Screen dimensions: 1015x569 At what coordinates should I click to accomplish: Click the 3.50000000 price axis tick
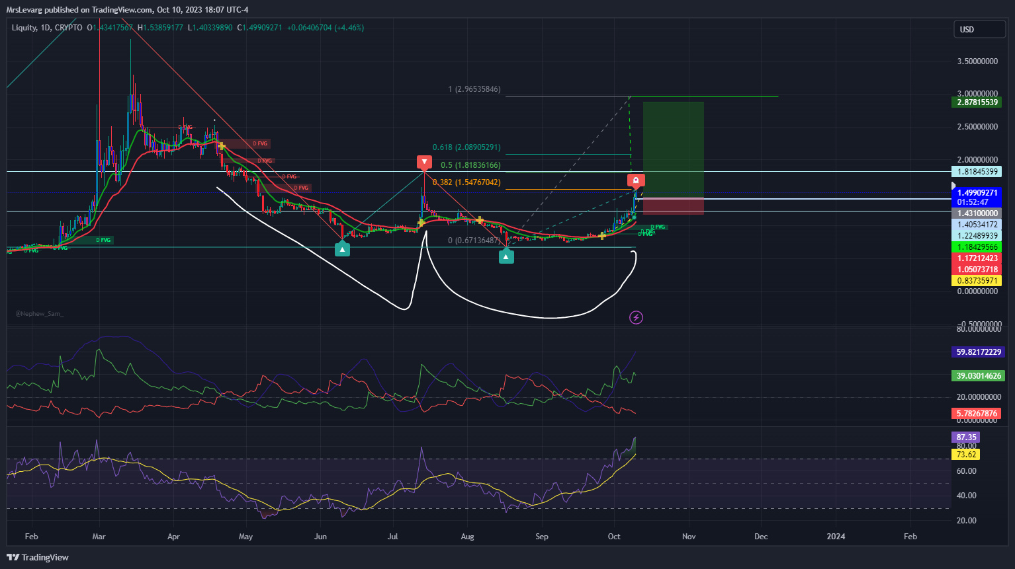977,61
